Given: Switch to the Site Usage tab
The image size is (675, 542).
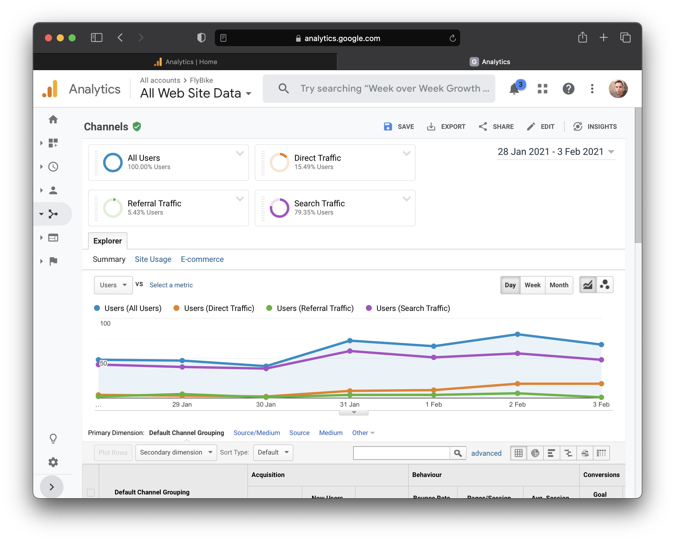Looking at the screenshot, I should pyautogui.click(x=153, y=259).
